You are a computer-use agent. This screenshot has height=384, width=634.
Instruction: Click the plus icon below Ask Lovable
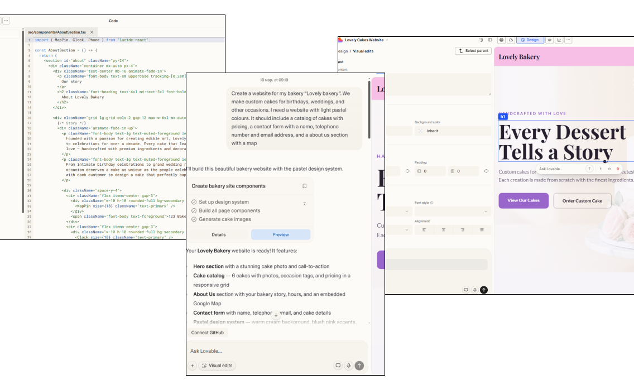tap(193, 366)
